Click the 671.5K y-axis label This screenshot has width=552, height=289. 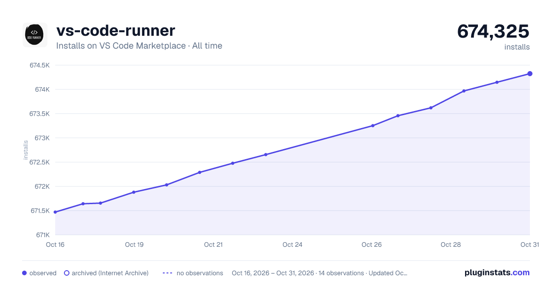point(40,211)
